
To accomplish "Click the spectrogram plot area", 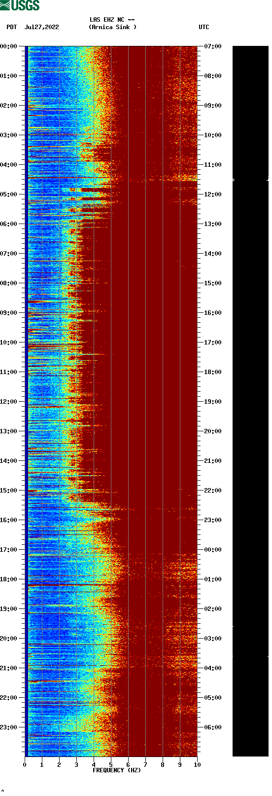I will point(111,401).
